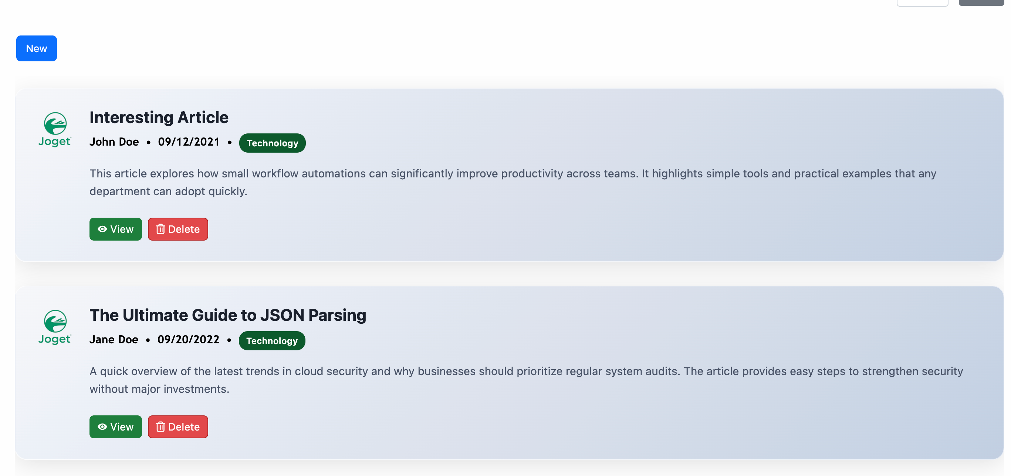Click trash icon in JSON Parsing card's Delete button
This screenshot has width=1011, height=476.
point(160,426)
